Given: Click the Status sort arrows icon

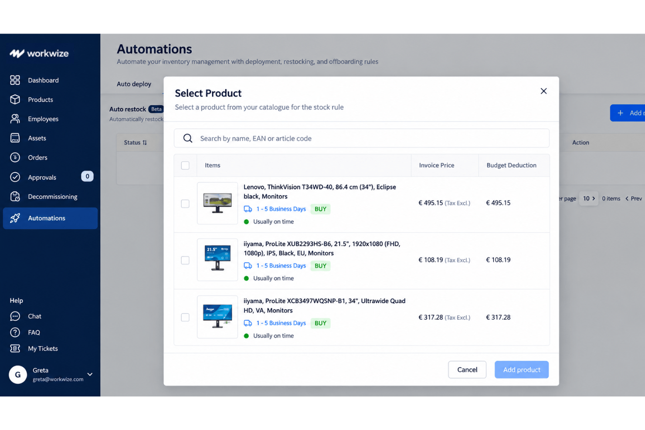Looking at the screenshot, I should pyautogui.click(x=145, y=142).
